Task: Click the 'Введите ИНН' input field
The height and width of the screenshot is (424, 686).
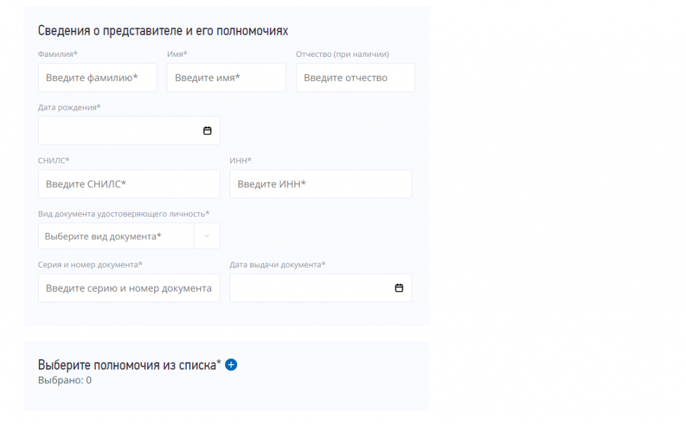Action: click(x=320, y=184)
